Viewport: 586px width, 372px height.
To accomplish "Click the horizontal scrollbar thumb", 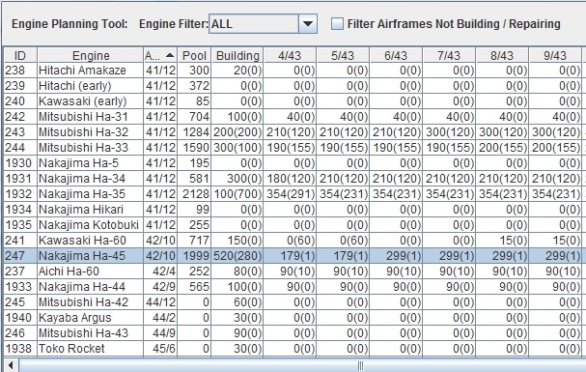I will [x=302, y=365].
